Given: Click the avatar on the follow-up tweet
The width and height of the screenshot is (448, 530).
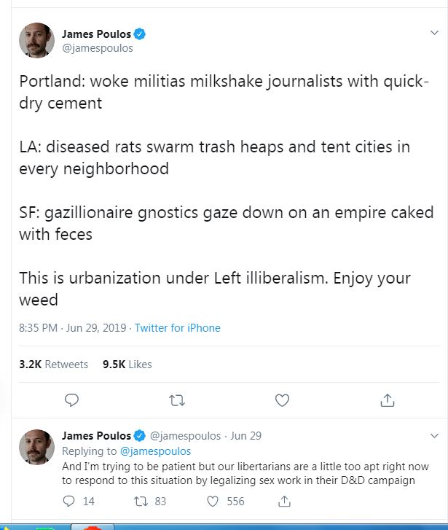Looking at the screenshot, I should 36,447.
